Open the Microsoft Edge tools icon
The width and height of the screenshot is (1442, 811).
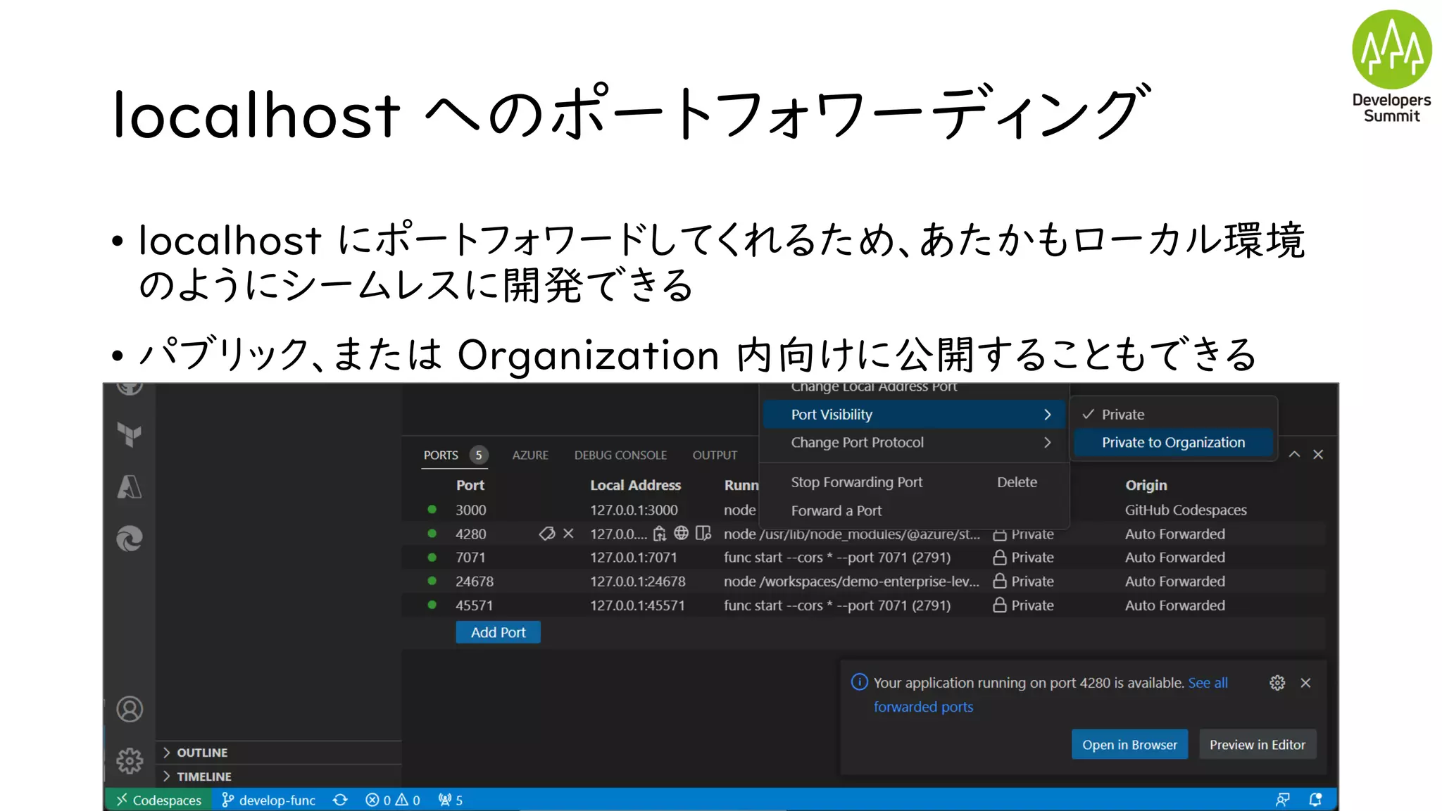pyautogui.click(x=130, y=539)
